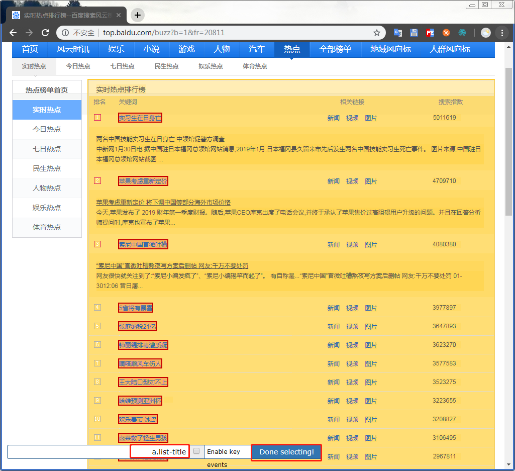Click the site info icon beside 不安全
The image size is (515, 471).
65,33
